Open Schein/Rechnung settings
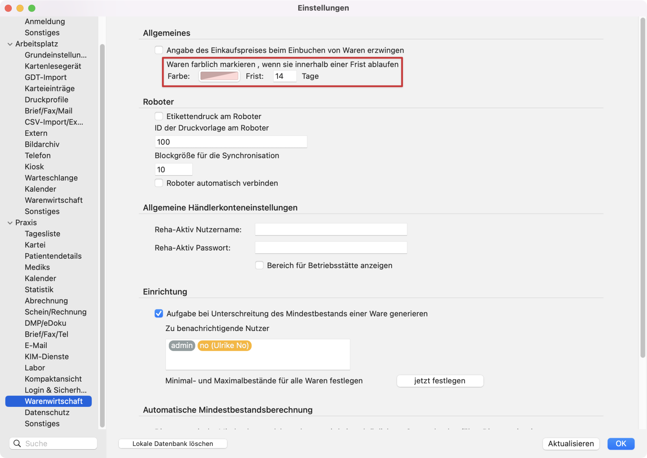This screenshot has width=647, height=458. click(56, 312)
